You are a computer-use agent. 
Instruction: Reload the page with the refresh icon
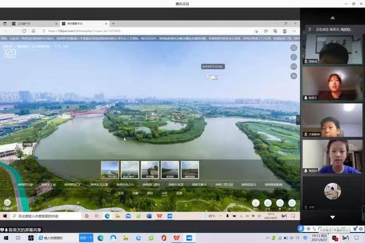coord(24,31)
